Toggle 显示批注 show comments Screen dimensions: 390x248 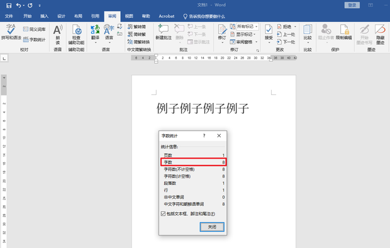tap(199, 42)
